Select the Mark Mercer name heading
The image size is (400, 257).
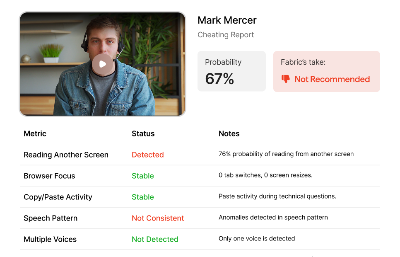[x=227, y=20]
